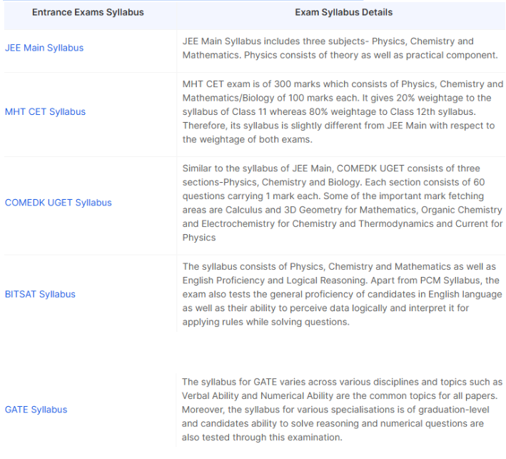Click the line 'Mathematics. Physics consists of theory'
506x459 pixels.
click(340, 55)
